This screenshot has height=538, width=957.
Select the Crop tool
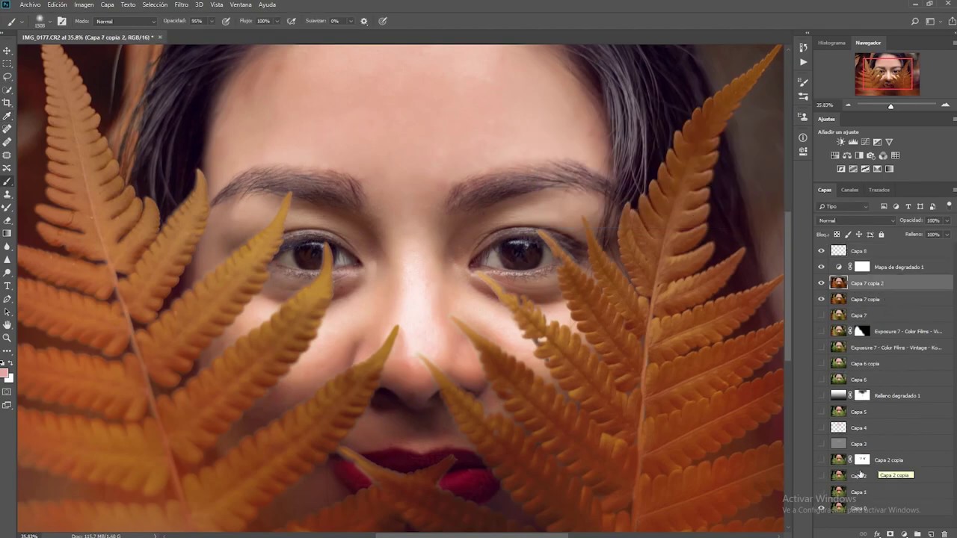pyautogui.click(x=7, y=102)
